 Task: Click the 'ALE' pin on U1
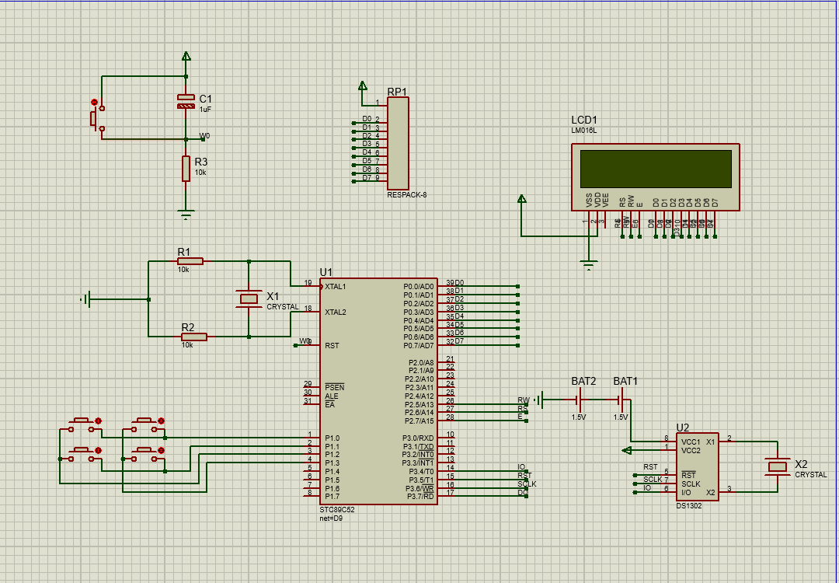[331, 396]
